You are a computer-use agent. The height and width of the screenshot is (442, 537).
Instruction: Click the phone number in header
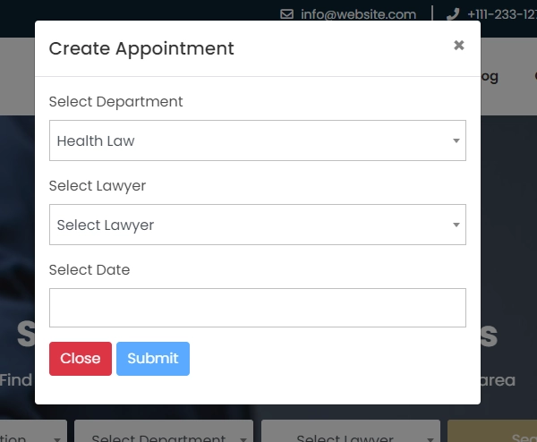tap(502, 14)
